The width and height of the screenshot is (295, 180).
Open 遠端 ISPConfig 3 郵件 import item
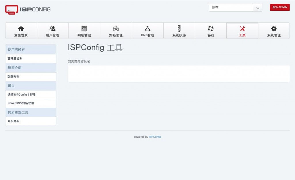pyautogui.click(x=31, y=95)
